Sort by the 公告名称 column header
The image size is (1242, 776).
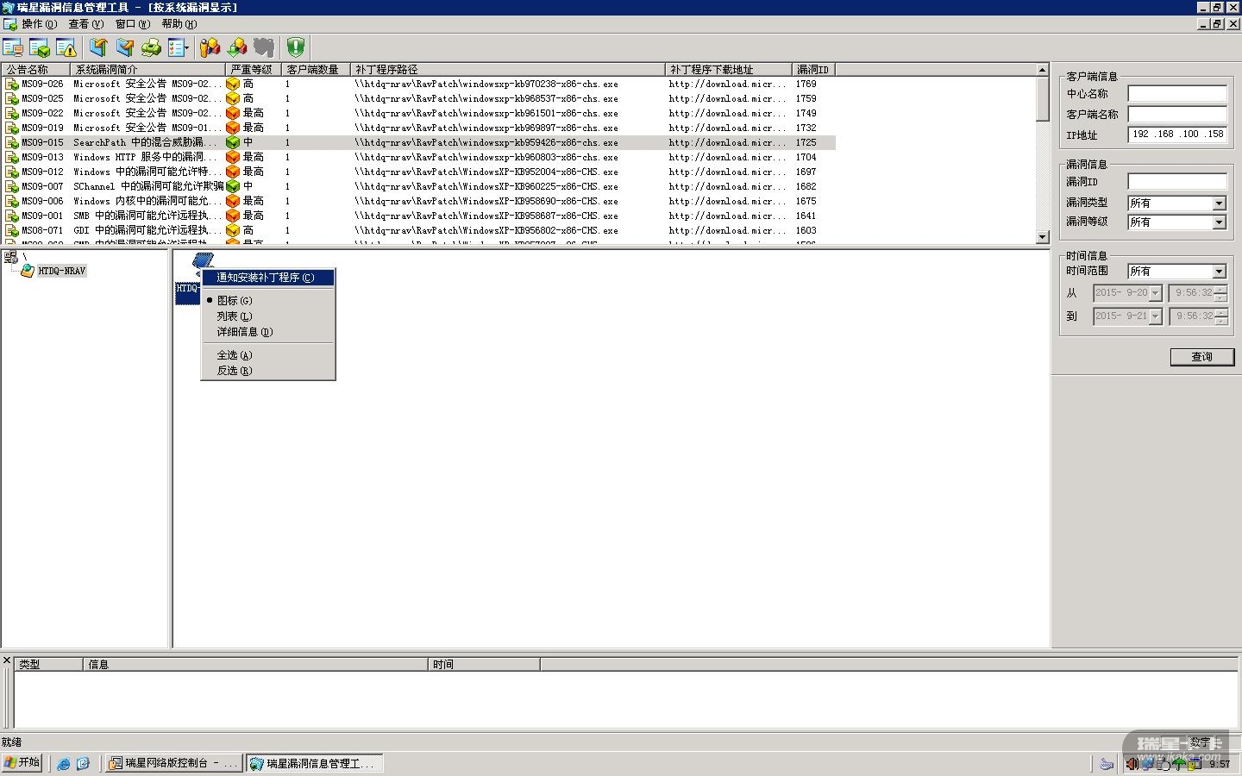[x=35, y=69]
